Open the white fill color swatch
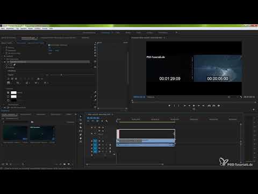The width and height of the screenshot is (258, 194). coord(13,93)
